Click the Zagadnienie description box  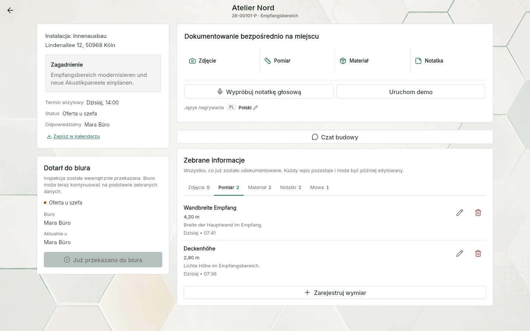103,74
